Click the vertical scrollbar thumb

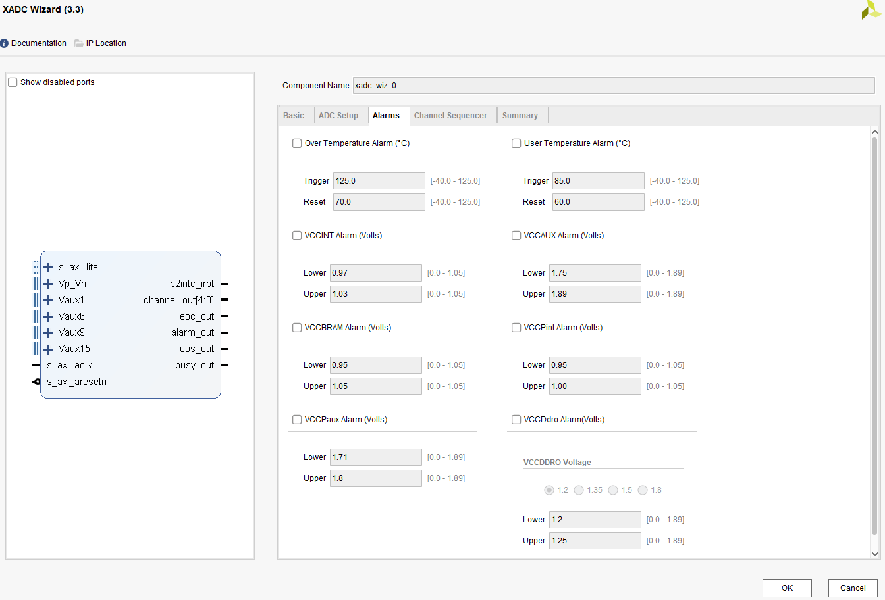click(874, 336)
